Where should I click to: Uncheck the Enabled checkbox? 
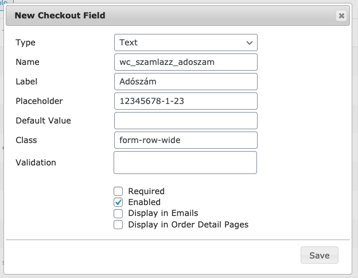click(x=118, y=202)
